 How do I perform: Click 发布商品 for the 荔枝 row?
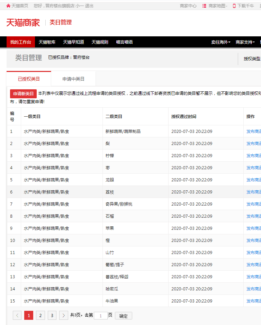point(254,192)
